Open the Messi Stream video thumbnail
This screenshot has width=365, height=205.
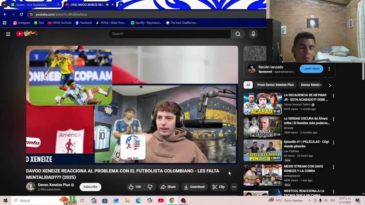click(x=263, y=175)
